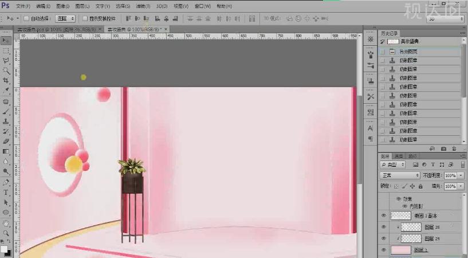The image size is (468, 258).
Task: Toggle the 显示变换控件 checkbox
Action: (x=85, y=18)
